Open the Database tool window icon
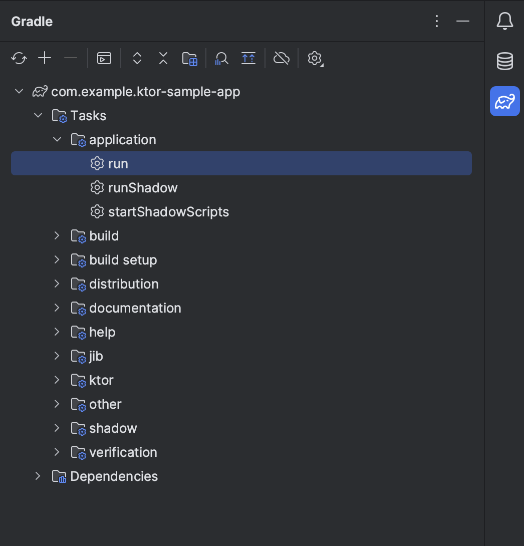The width and height of the screenshot is (524, 546). pos(504,61)
